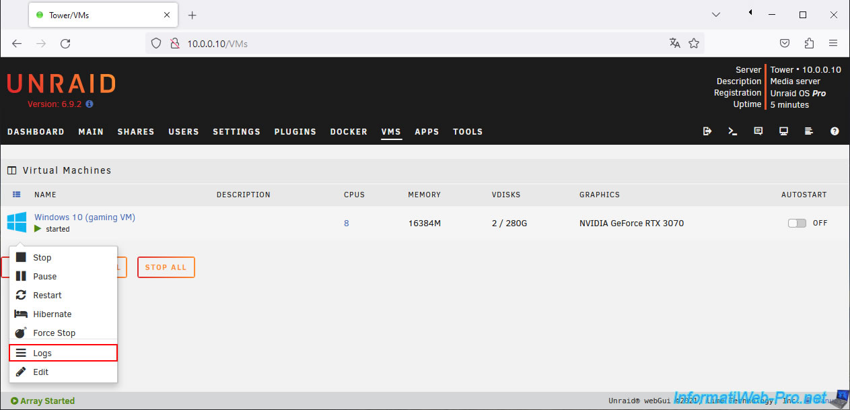850x410 pixels.
Task: Open the Apps tab
Action: coord(427,131)
